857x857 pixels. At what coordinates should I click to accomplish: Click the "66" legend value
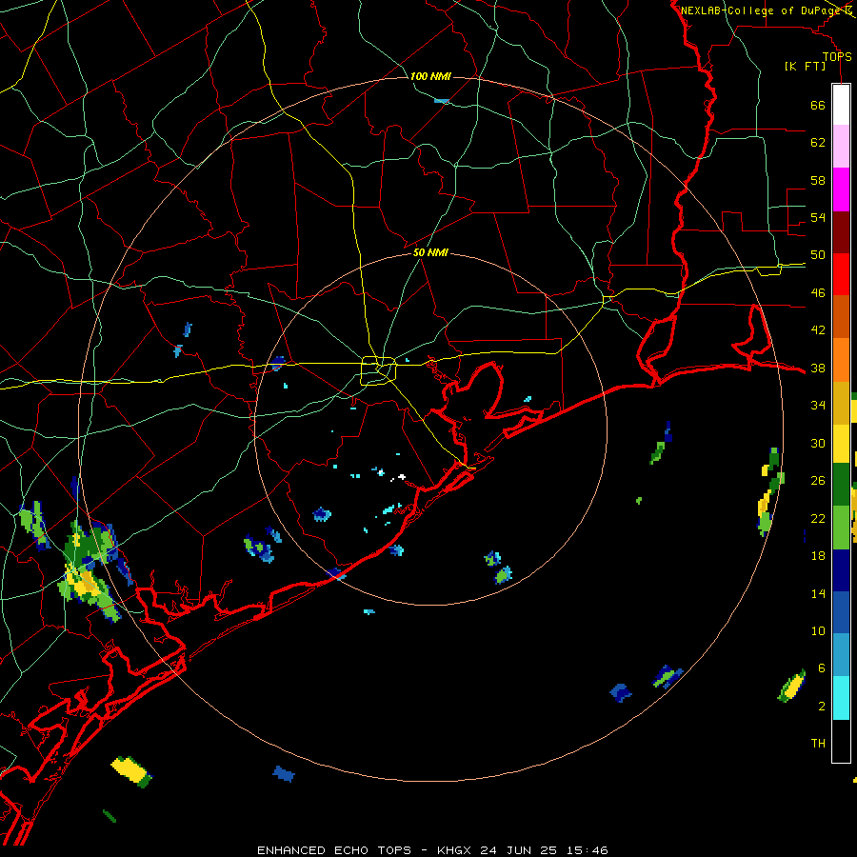tap(818, 106)
